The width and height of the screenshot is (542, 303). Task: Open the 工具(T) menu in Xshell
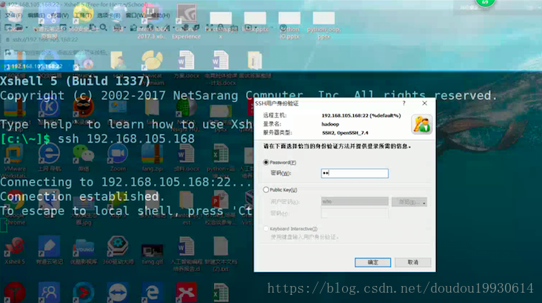(83, 16)
